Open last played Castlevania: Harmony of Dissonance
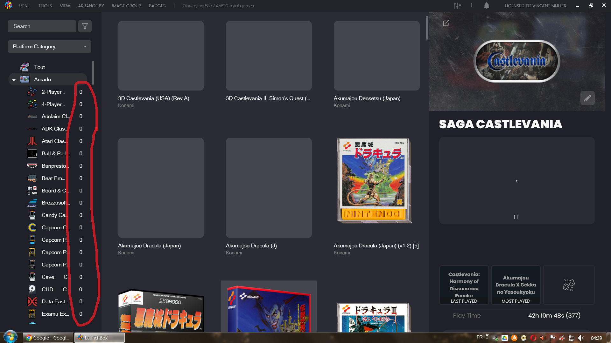Screen dimensions: 611x343 coord(464,285)
